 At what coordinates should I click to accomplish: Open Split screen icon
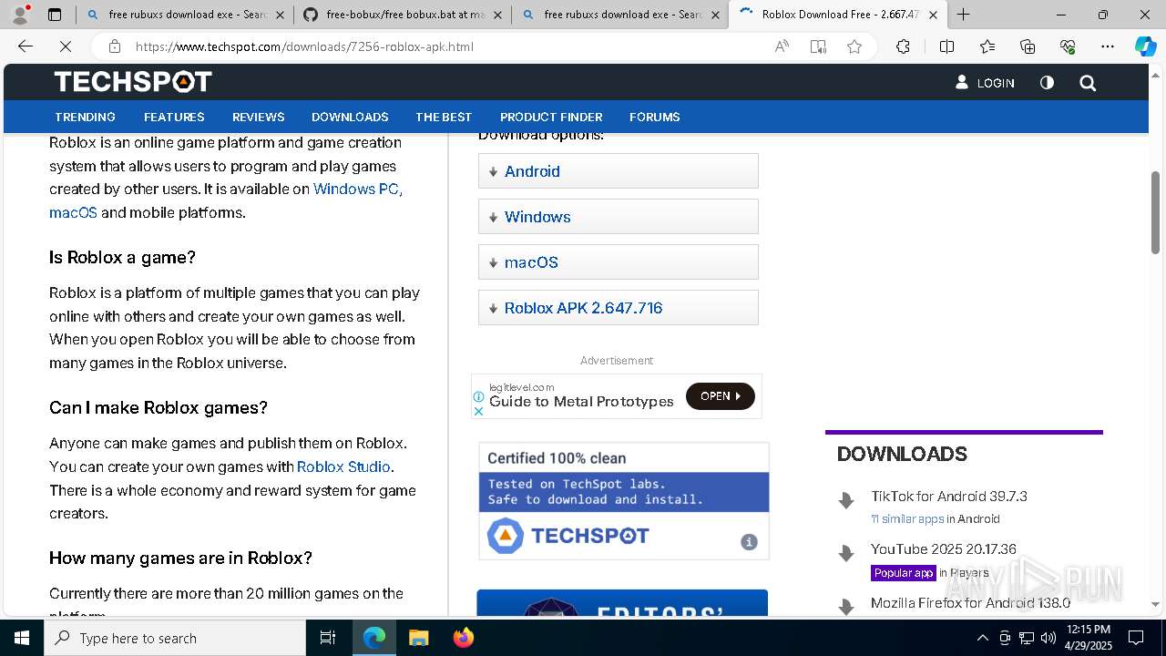coord(946,46)
